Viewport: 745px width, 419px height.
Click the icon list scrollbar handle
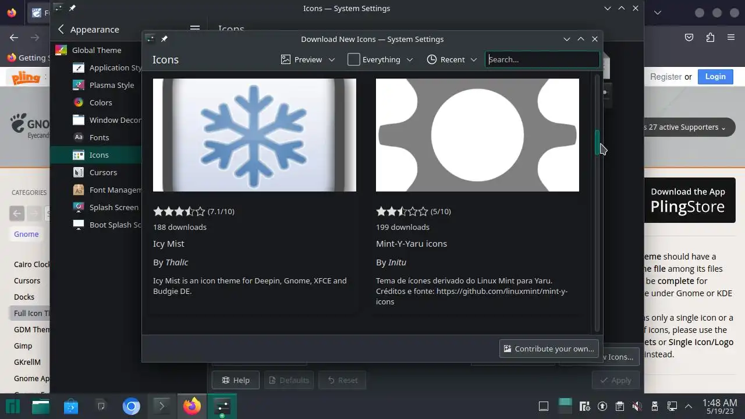[597, 142]
